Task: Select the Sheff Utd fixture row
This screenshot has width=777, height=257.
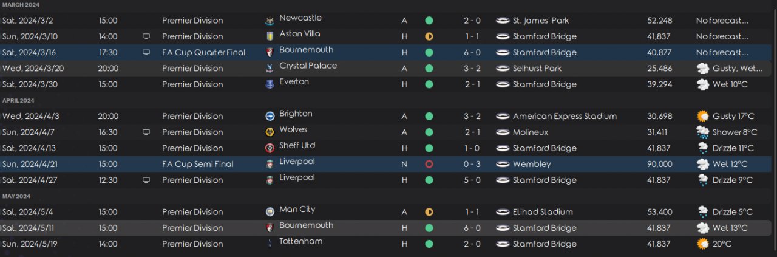Action: point(388,148)
